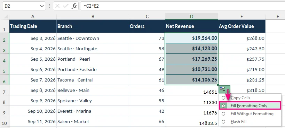
Task: Select Fill Formatting Only option
Action: pos(250,106)
